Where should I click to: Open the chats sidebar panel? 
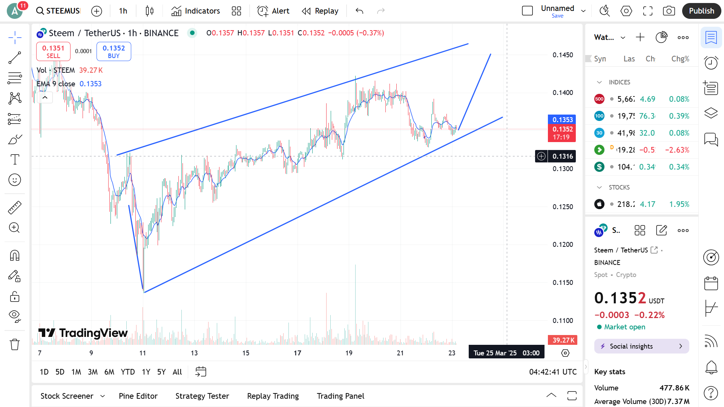pyautogui.click(x=711, y=139)
